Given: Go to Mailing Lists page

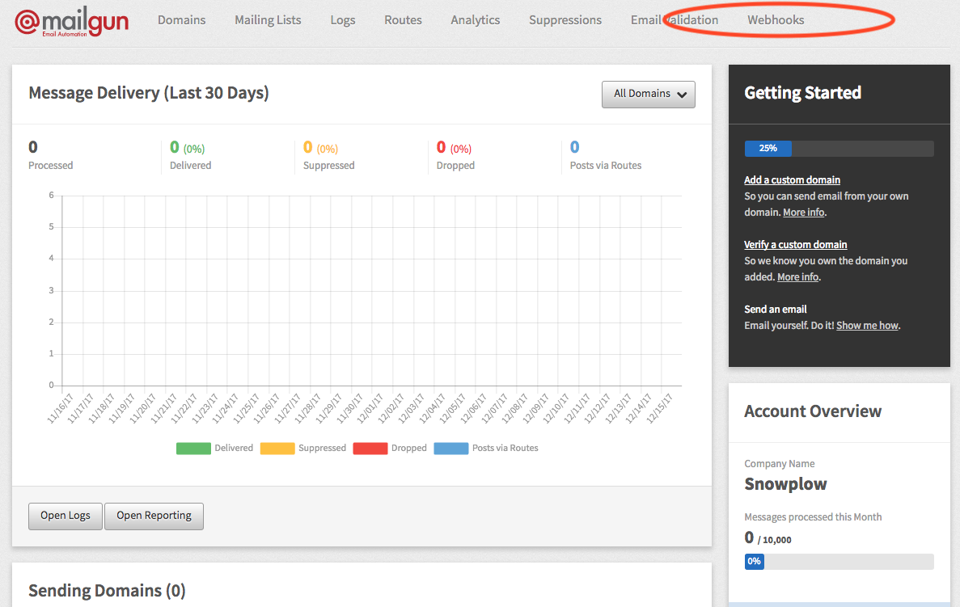Looking at the screenshot, I should click(268, 20).
